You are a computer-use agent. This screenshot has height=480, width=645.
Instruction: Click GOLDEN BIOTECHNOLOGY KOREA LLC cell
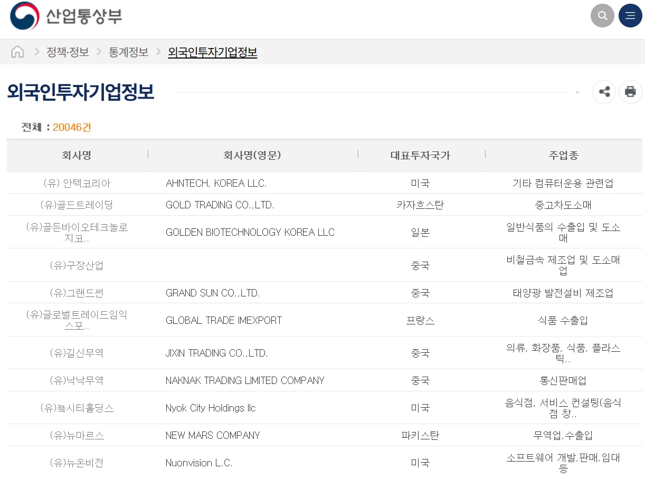tap(250, 232)
